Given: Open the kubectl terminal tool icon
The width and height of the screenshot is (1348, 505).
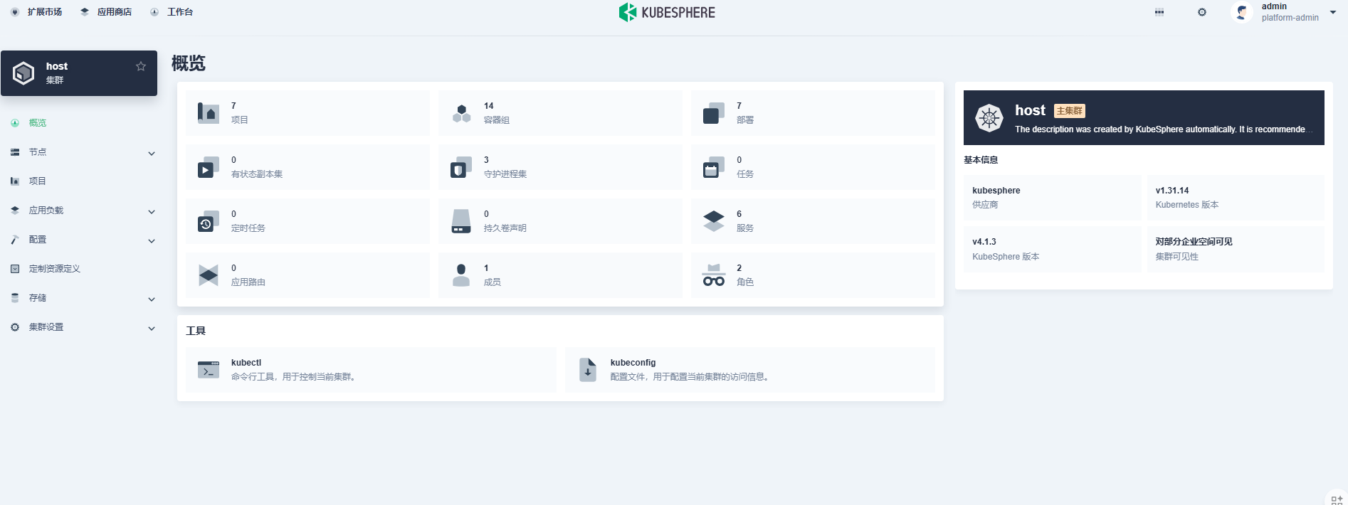Looking at the screenshot, I should pos(209,370).
